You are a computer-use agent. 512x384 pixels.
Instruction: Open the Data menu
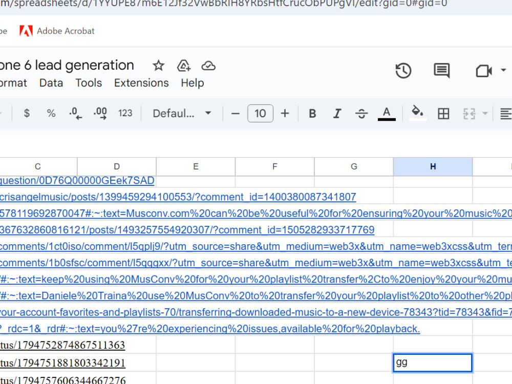[x=51, y=83]
